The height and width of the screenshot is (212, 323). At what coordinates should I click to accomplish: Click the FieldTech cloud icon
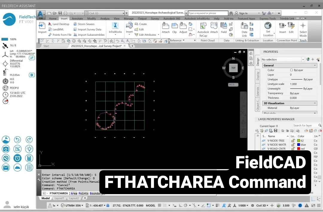pos(18,168)
